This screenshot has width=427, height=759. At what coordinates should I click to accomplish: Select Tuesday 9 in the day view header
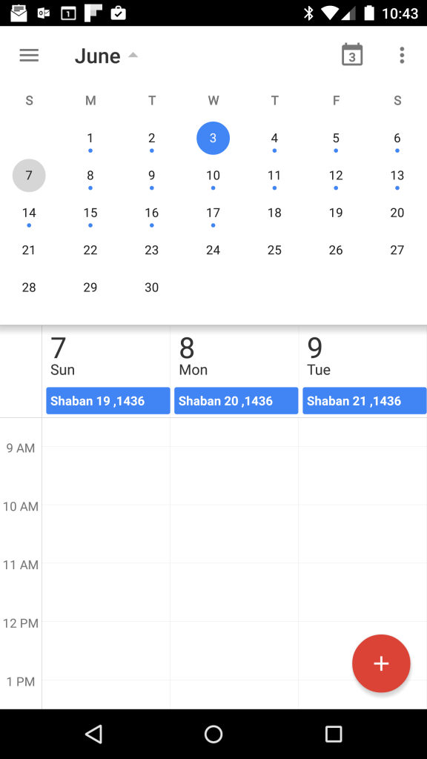pos(319,354)
